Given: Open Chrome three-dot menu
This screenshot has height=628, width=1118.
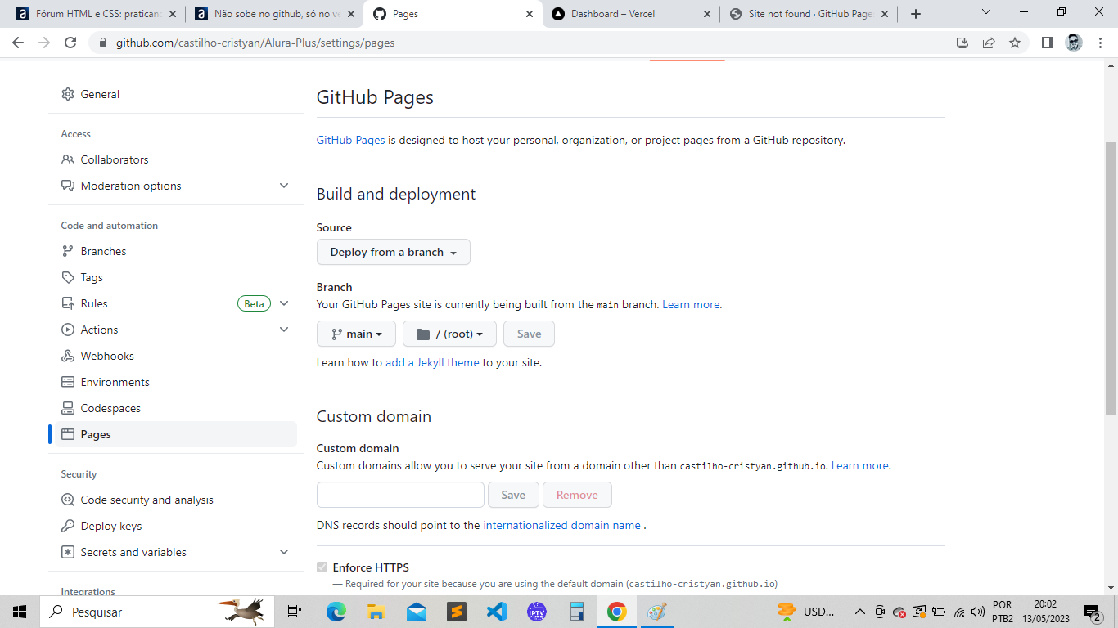Looking at the screenshot, I should [x=1100, y=43].
